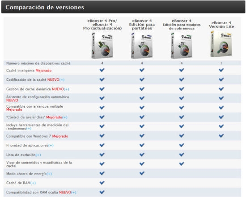Click the Edición para equipos de sobremesa box image

point(182,46)
